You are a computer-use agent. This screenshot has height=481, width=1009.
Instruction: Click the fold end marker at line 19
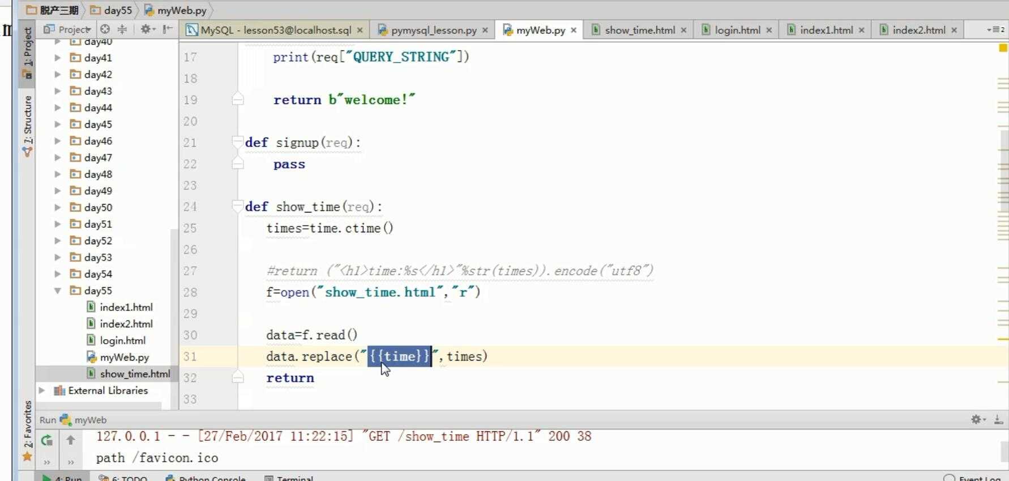click(x=238, y=99)
